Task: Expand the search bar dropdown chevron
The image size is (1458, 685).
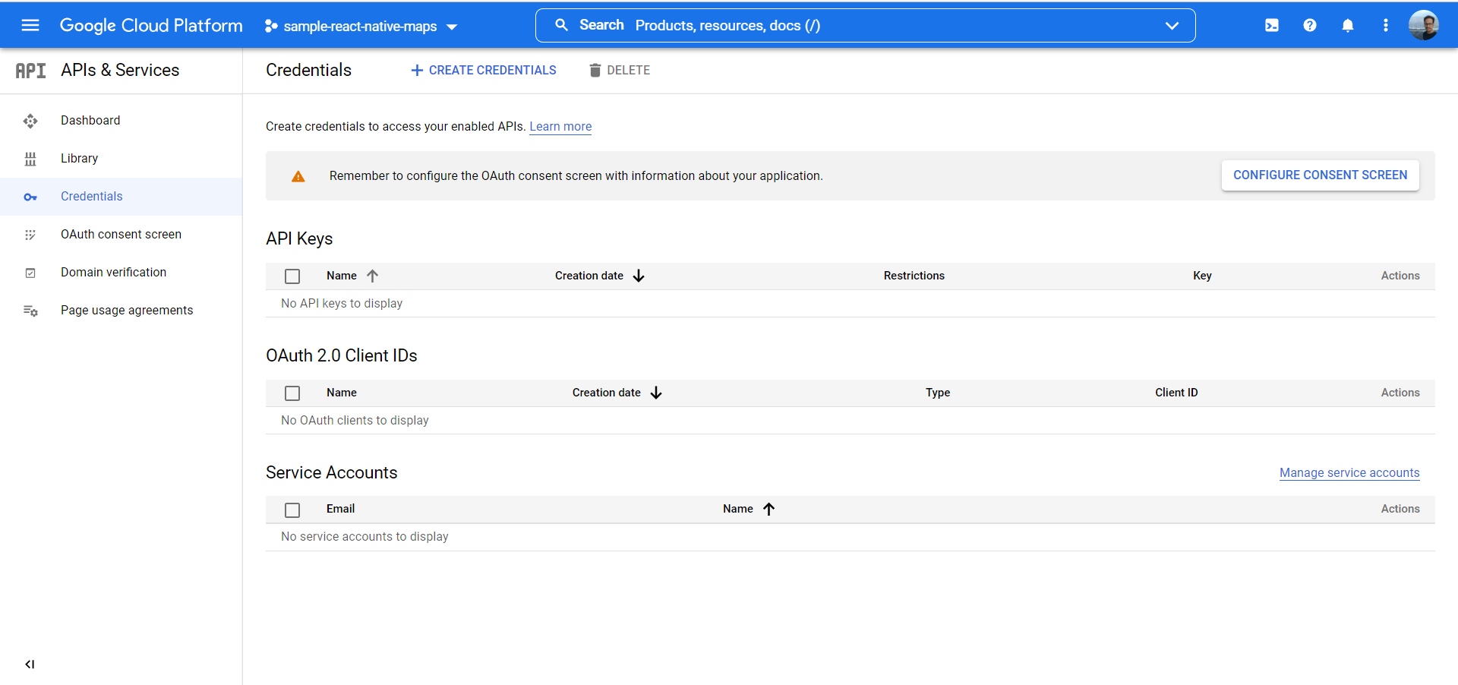Action: [1172, 25]
